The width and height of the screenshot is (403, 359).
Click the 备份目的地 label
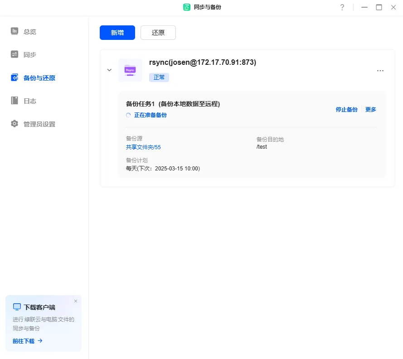pyautogui.click(x=270, y=139)
